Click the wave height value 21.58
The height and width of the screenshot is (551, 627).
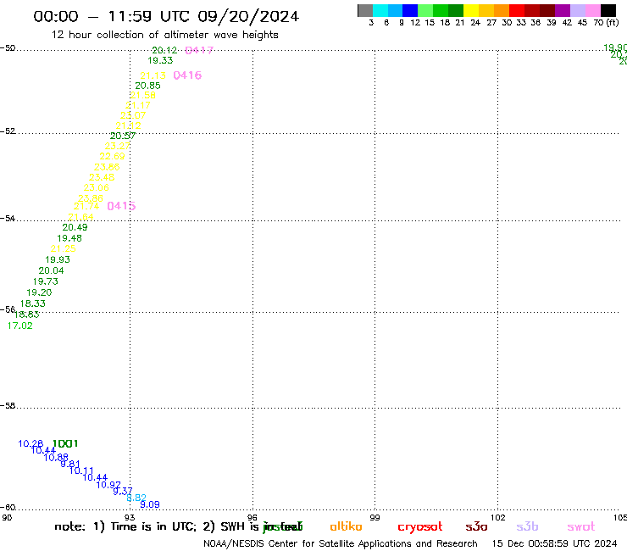143,95
